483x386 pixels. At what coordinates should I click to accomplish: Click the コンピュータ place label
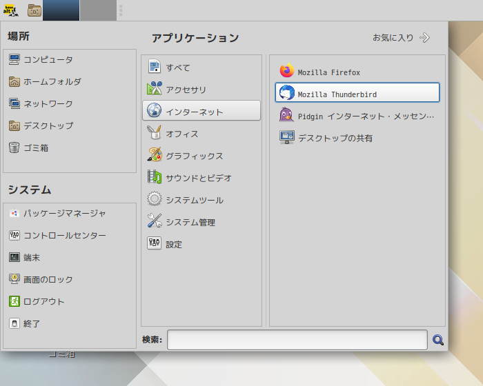tap(48, 59)
